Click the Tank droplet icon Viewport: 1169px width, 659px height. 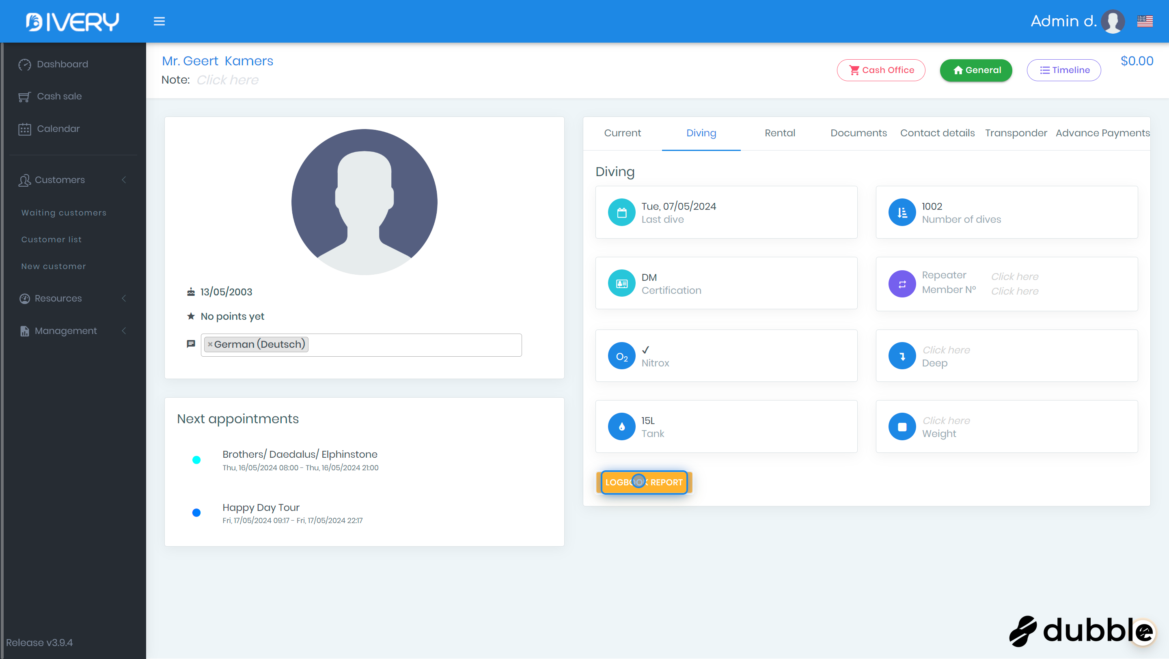click(x=621, y=427)
